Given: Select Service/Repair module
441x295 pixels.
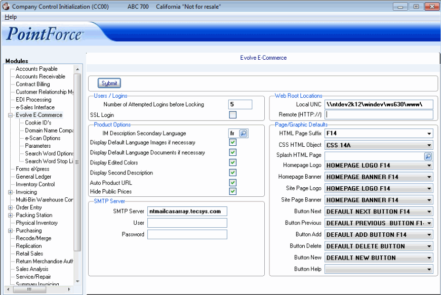Looking at the screenshot, I should pyautogui.click(x=33, y=277).
